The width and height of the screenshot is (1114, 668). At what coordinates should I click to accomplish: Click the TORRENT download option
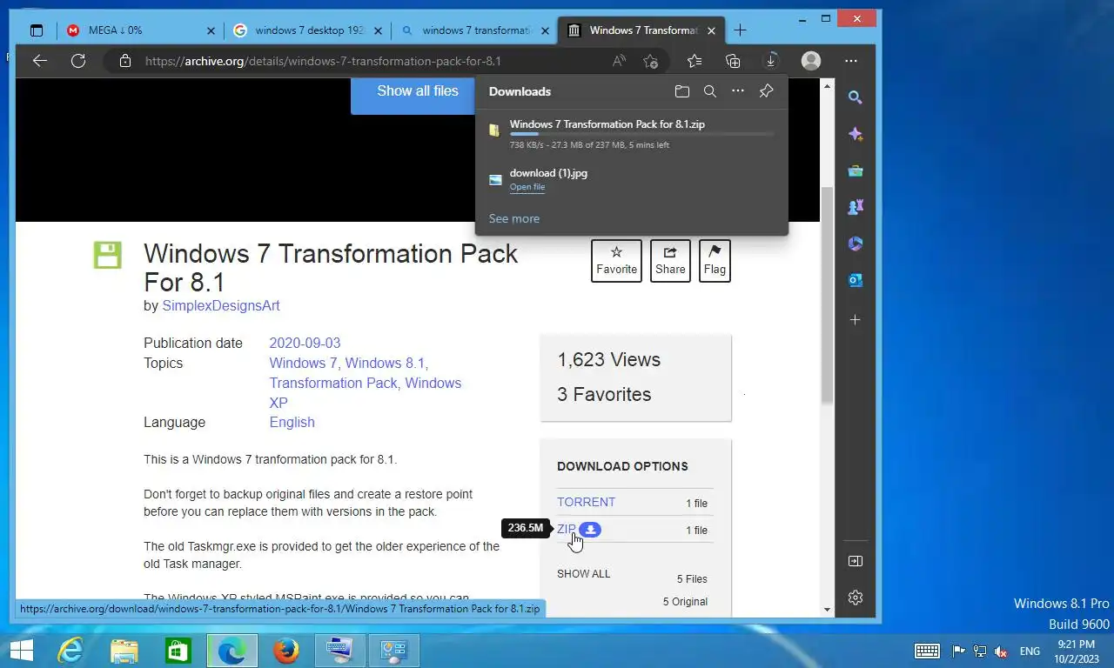pos(586,502)
